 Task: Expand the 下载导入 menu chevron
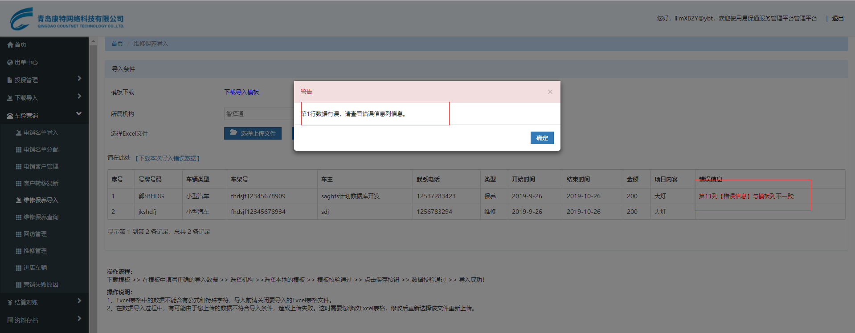pos(79,96)
